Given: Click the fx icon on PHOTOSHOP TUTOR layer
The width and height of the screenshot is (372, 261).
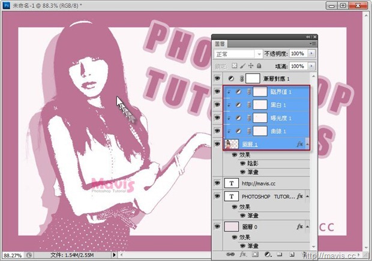Looking at the screenshot, I should [299, 196].
